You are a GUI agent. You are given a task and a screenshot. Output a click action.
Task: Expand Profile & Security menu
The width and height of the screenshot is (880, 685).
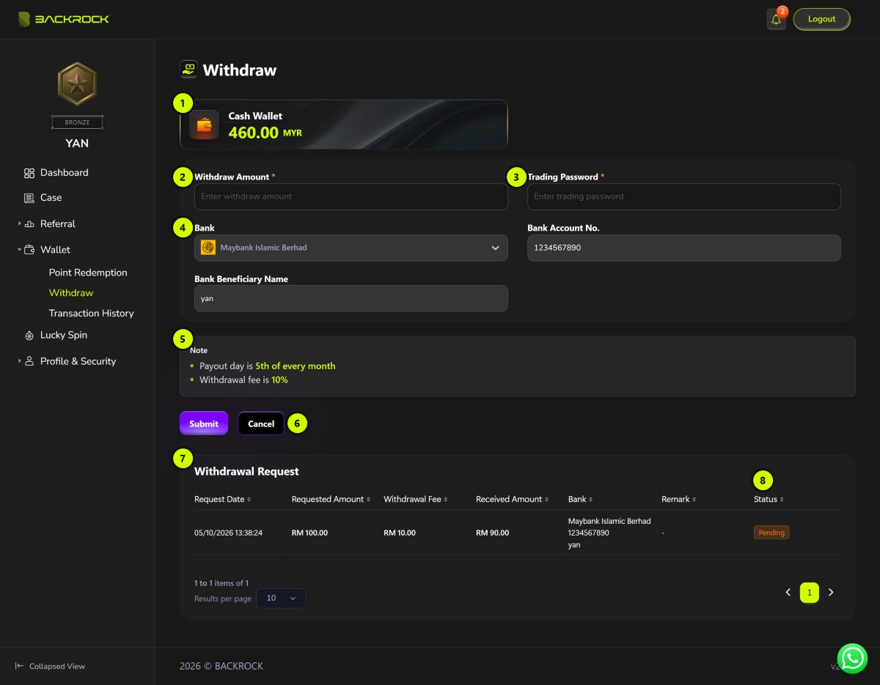[20, 361]
